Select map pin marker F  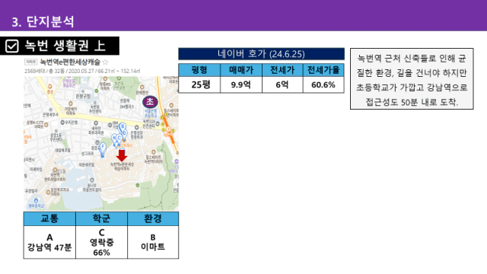(103, 148)
